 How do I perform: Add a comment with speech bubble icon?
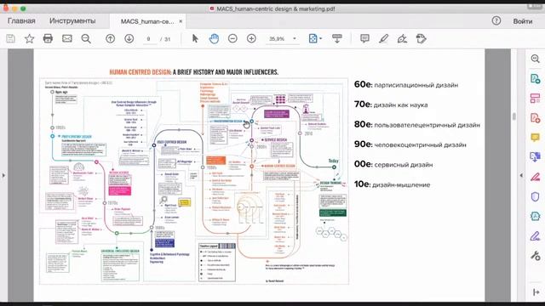click(364, 38)
